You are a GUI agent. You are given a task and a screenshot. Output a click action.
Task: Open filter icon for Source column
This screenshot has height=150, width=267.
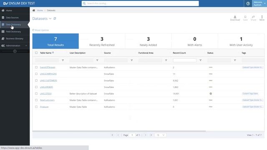(x=132, y=60)
